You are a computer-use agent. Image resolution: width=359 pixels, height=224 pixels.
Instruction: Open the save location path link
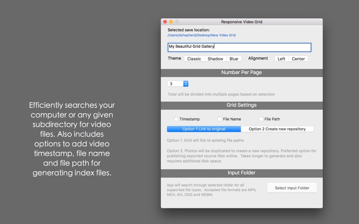click(x=201, y=35)
